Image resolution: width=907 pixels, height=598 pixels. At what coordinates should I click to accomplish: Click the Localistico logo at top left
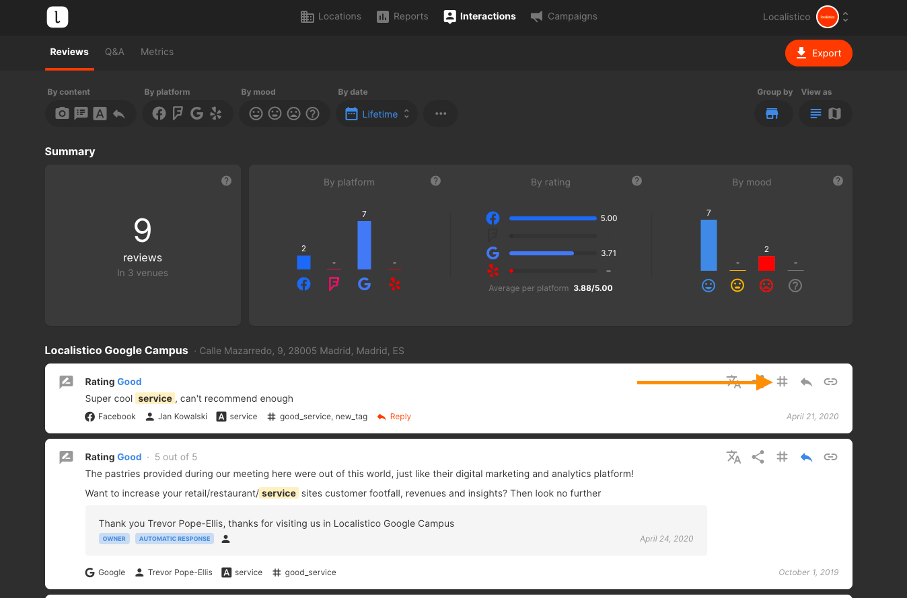(x=58, y=17)
